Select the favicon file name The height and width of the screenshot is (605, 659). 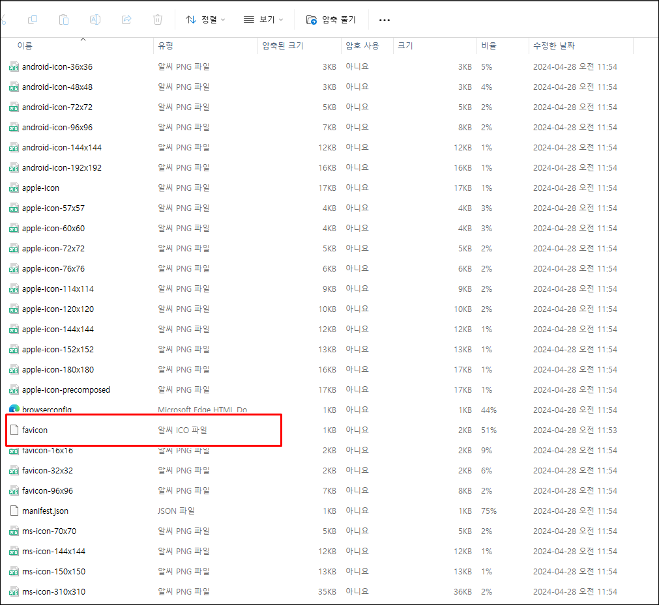coord(35,430)
